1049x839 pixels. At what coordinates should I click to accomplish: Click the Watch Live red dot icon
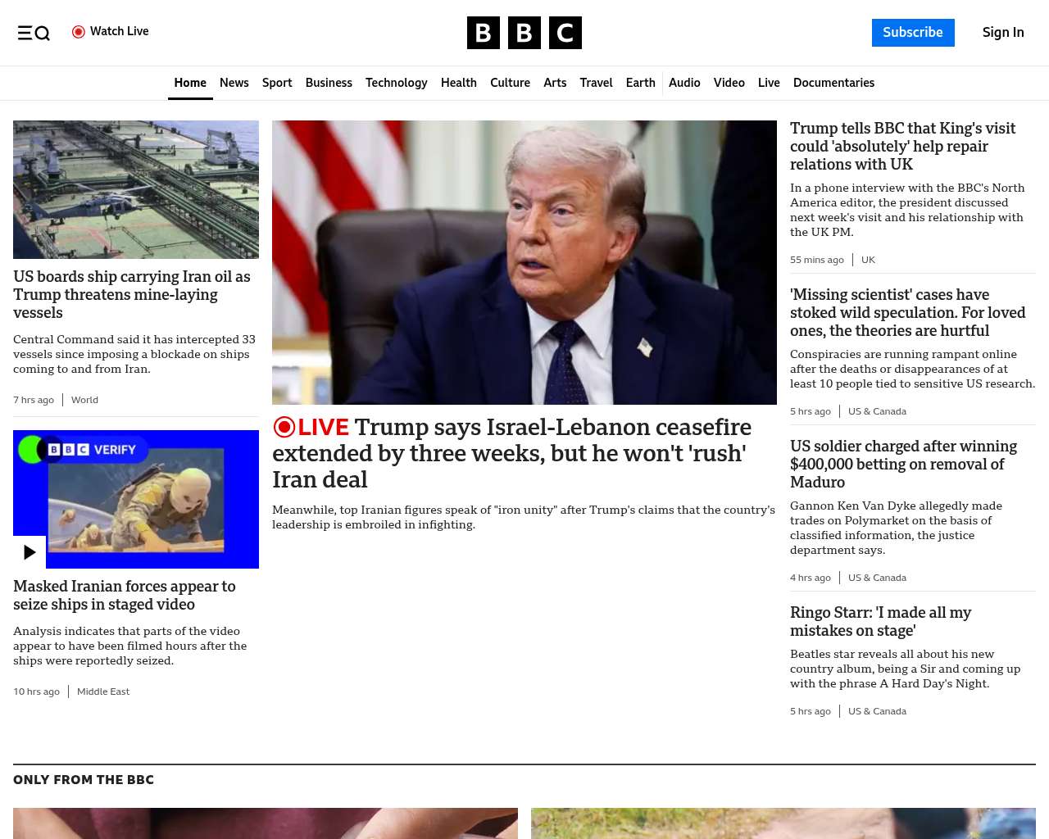(x=79, y=32)
